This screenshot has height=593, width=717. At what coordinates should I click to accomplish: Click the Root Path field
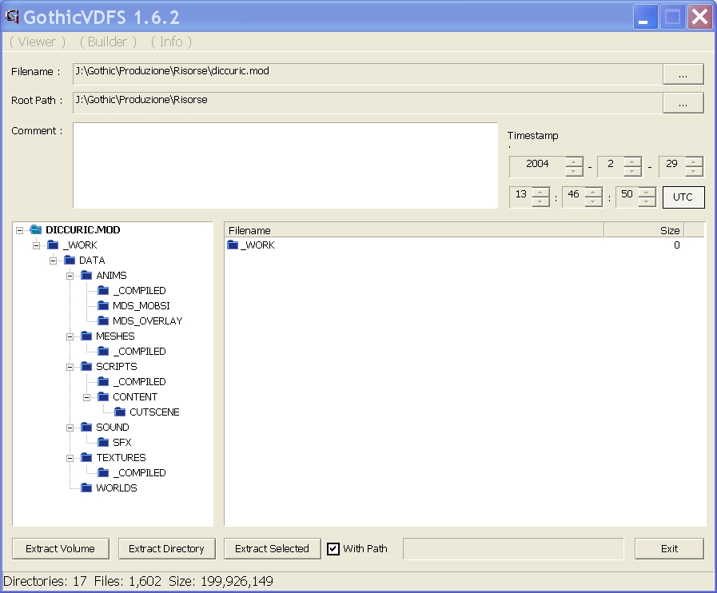368,103
